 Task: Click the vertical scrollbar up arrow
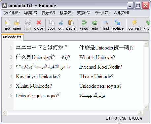pos(146,44)
